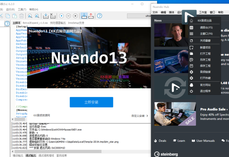The width and height of the screenshot is (229, 157).
Task: Click the folder icon beside 打开工程
Action: click(x=191, y=54)
